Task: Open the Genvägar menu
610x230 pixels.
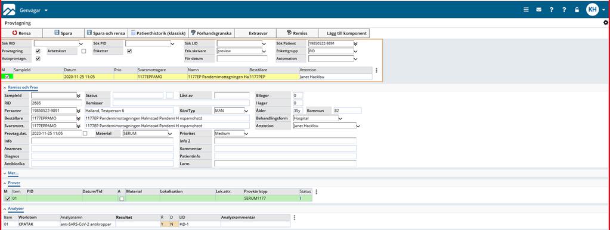Action: [33, 10]
